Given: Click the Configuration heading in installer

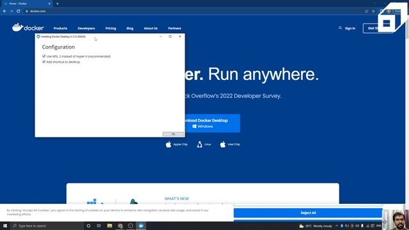Looking at the screenshot, I should 58,47.
